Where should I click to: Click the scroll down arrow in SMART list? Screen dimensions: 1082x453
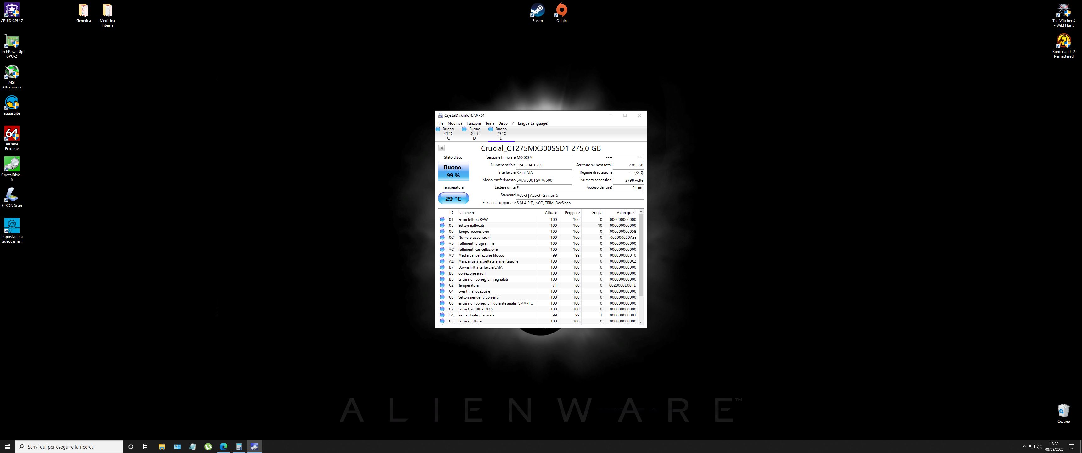[x=640, y=322]
